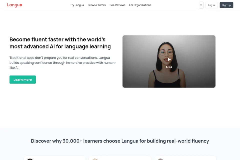The image size is (240, 160).
Task: Open See Reviews page
Action: point(117,5)
